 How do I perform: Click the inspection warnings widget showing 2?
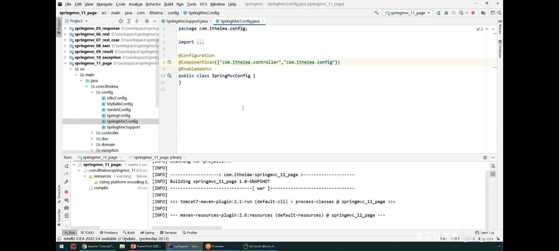click(x=480, y=29)
